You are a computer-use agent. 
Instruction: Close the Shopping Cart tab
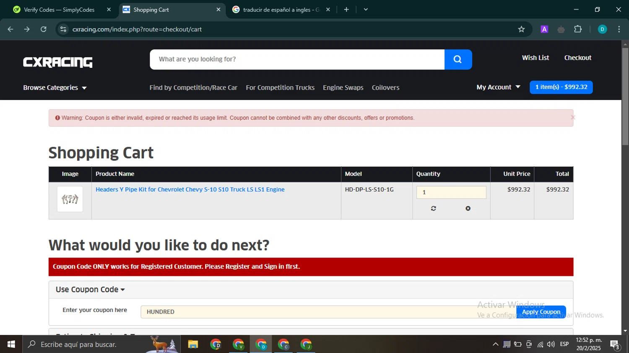point(218,10)
